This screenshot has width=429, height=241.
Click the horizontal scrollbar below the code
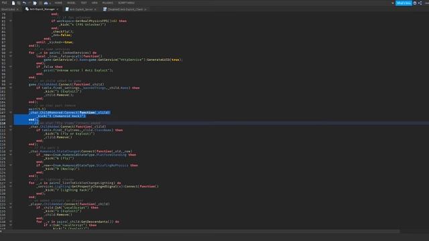(x=201, y=231)
